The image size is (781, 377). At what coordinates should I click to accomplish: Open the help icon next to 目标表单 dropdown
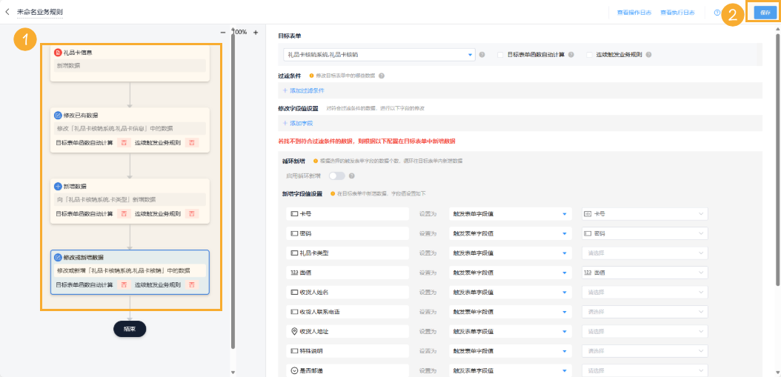click(x=482, y=55)
